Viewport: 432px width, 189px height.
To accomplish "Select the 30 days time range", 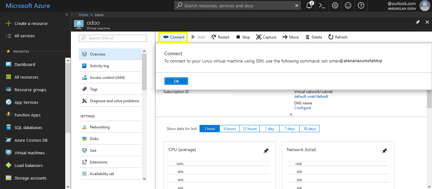I will pos(309,129).
